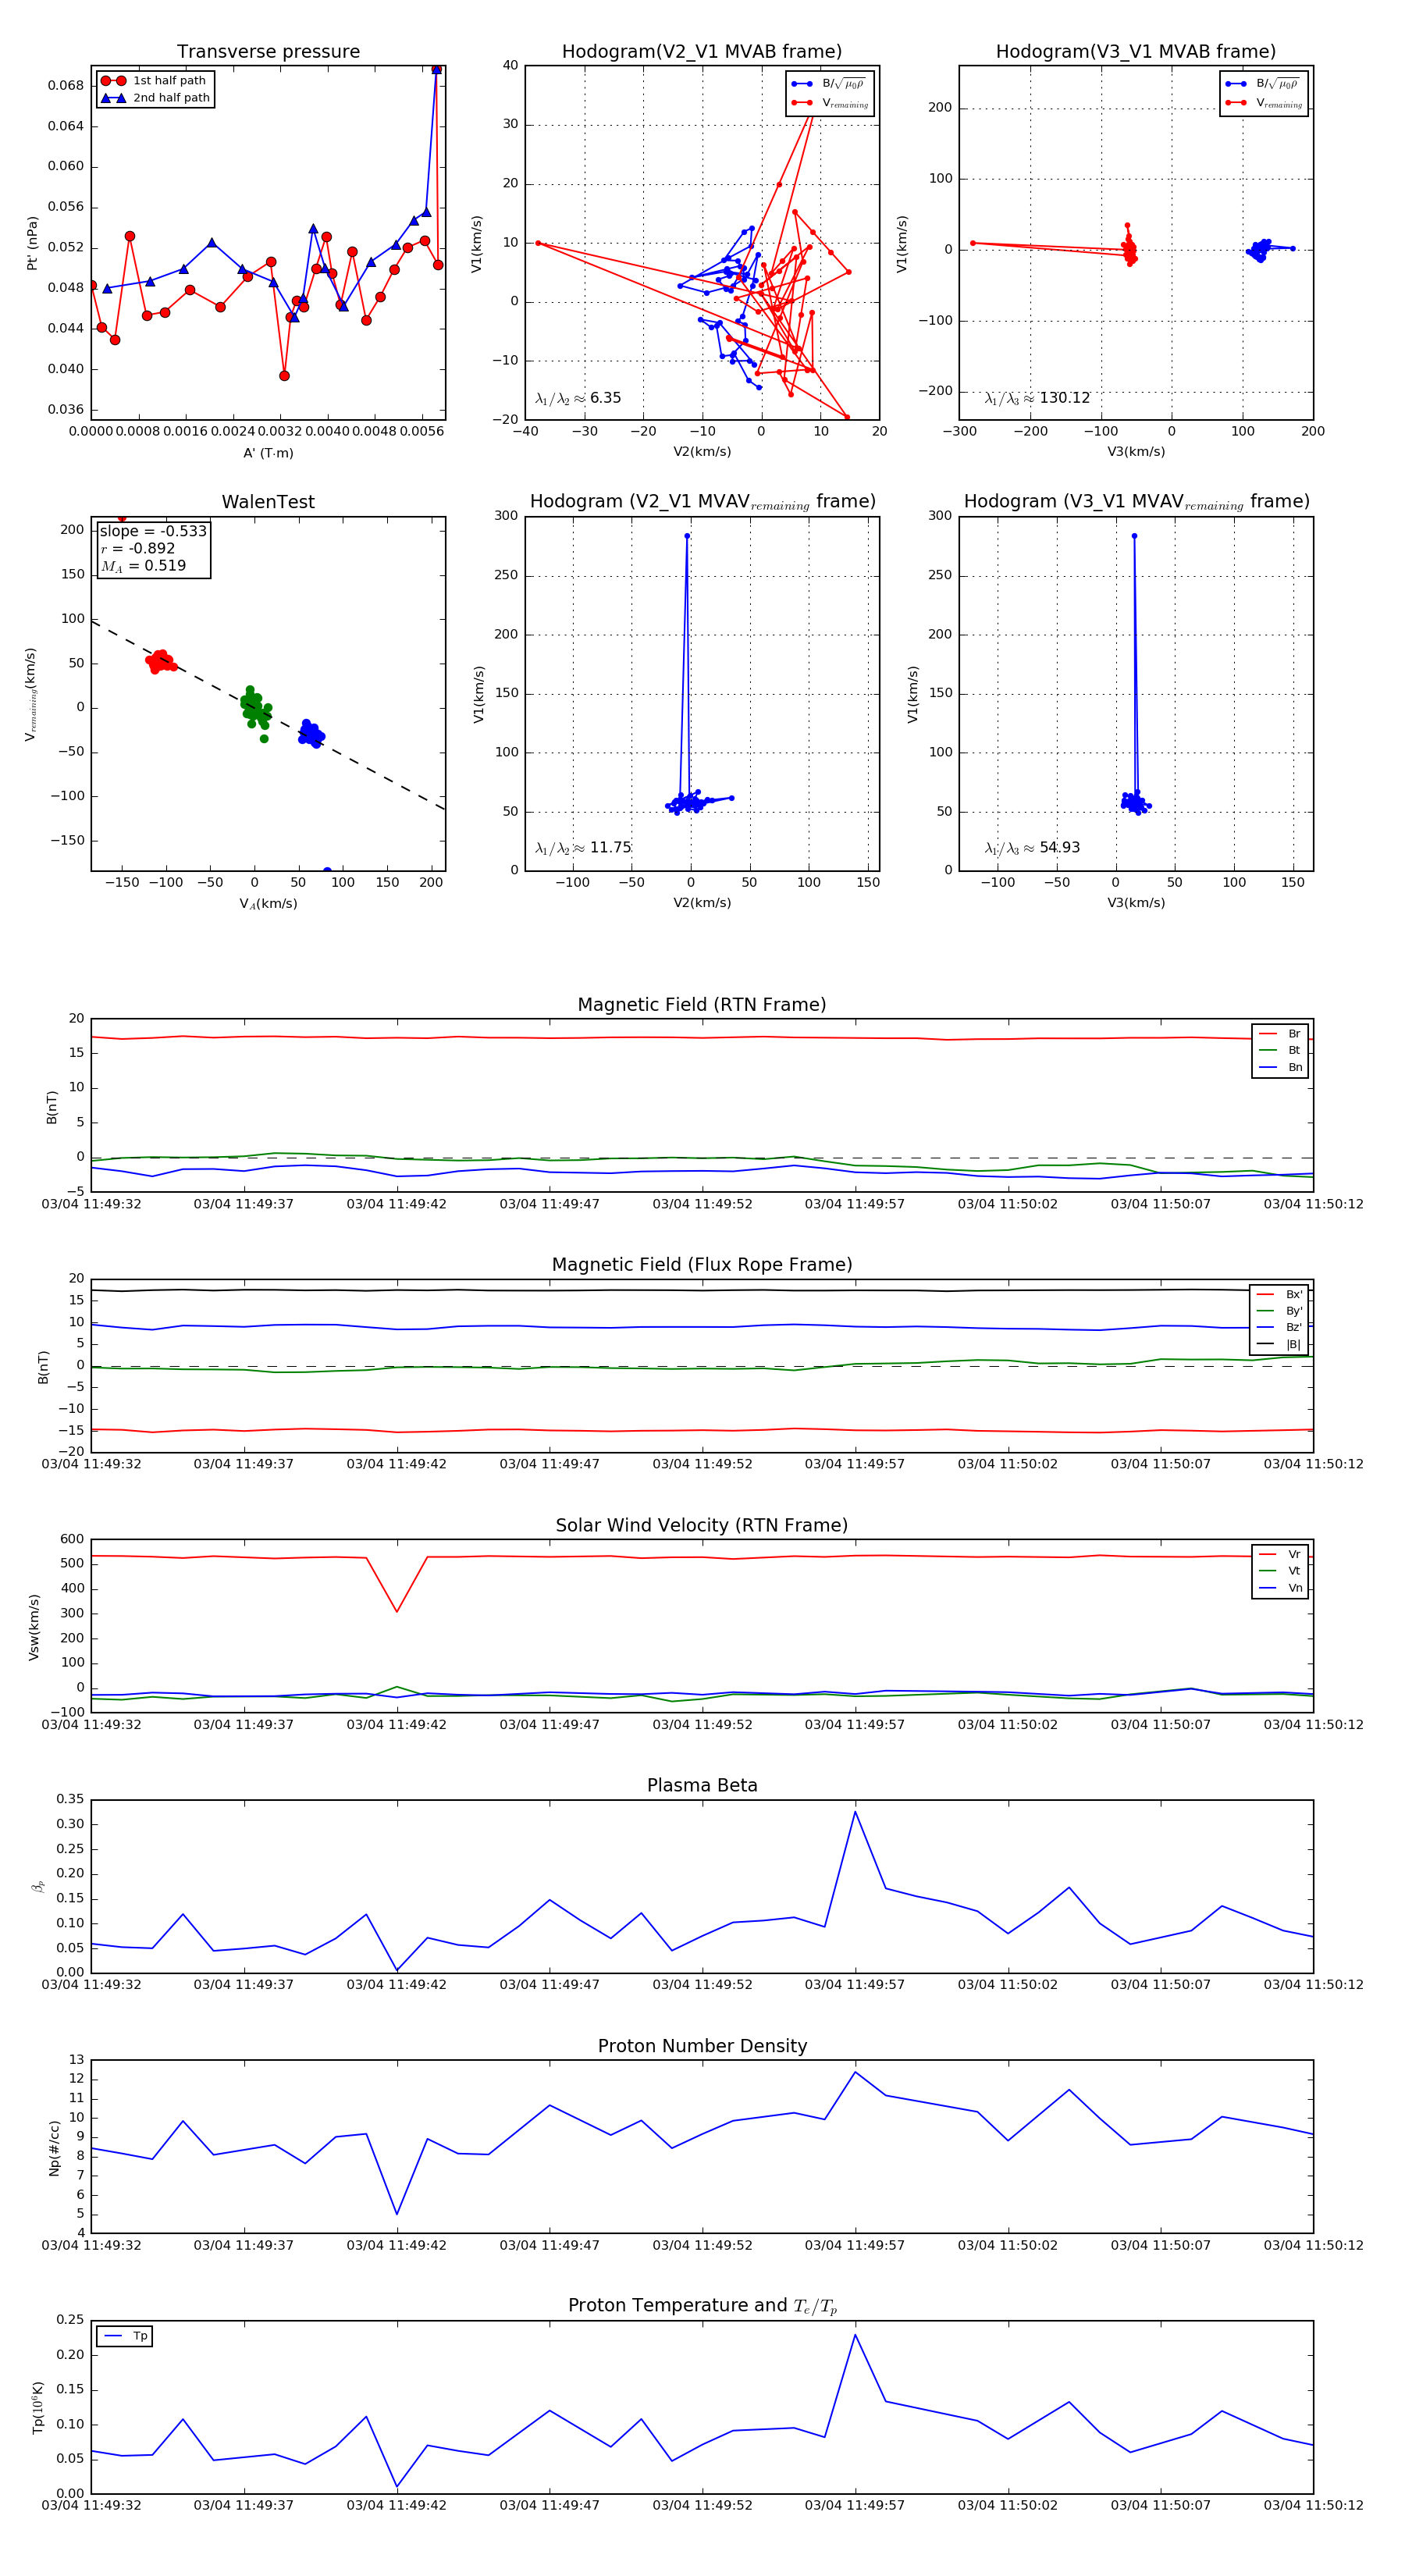Click the eigenvalue ratio 54.93 label
This screenshot has width=1405, height=2576.
pyautogui.click(x=1032, y=848)
